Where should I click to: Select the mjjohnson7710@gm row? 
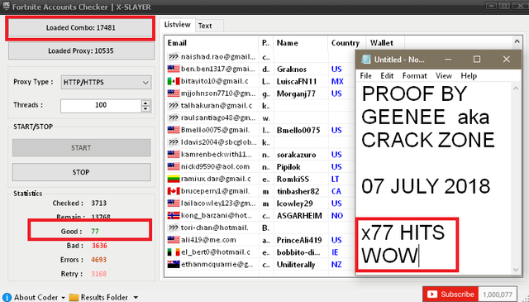click(x=260, y=93)
